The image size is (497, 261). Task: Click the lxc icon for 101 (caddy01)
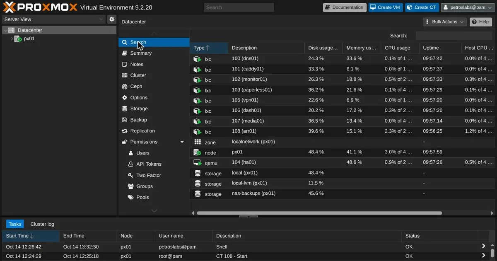point(197,69)
